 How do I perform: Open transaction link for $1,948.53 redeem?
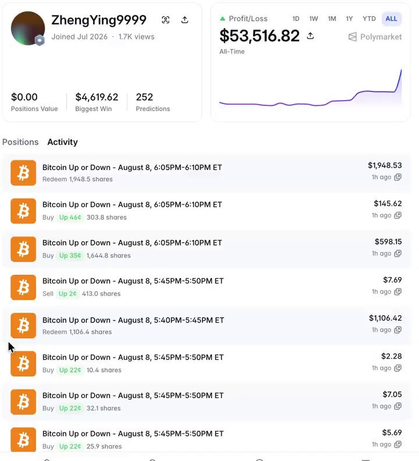pyautogui.click(x=398, y=177)
